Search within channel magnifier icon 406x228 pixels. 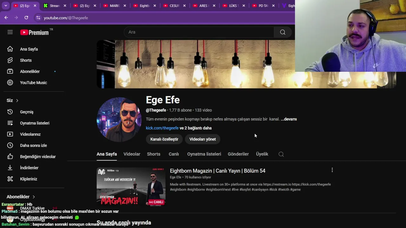point(281,154)
